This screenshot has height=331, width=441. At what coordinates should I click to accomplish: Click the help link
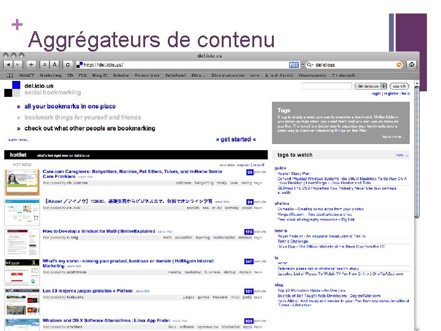coord(405,93)
